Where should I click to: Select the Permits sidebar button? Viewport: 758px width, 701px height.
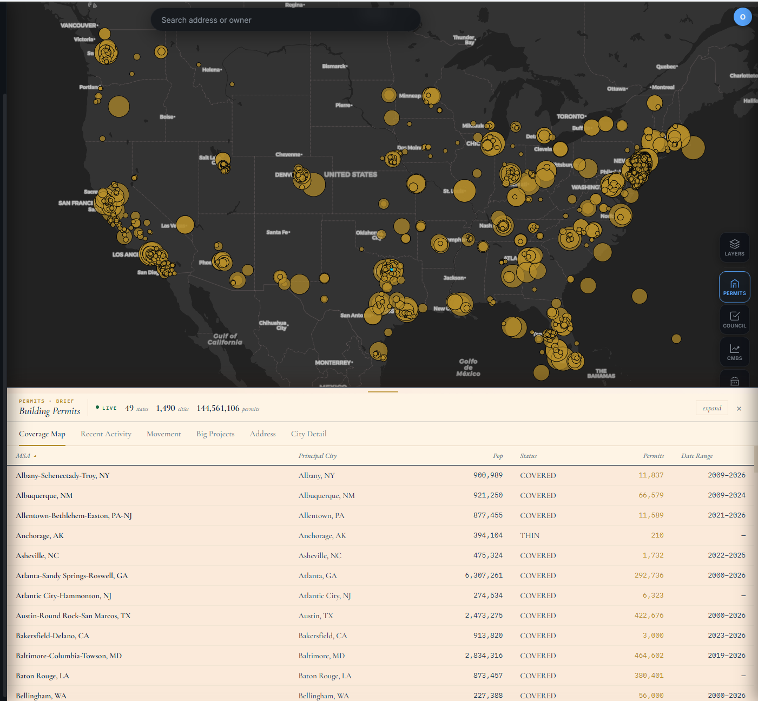point(734,287)
